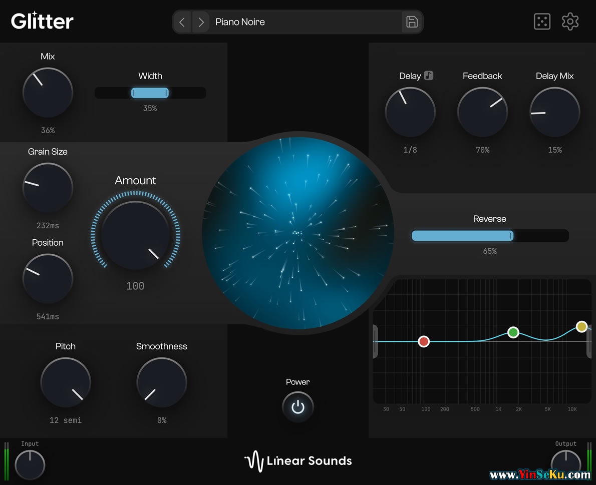The width and height of the screenshot is (596, 485).
Task: Click the green mid EQ band node
Action: (x=513, y=332)
